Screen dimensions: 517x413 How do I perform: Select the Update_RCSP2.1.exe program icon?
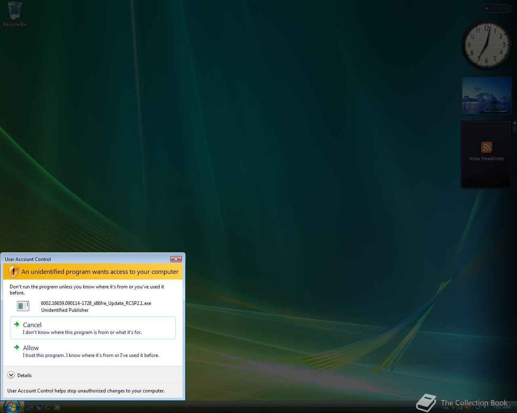tap(23, 306)
